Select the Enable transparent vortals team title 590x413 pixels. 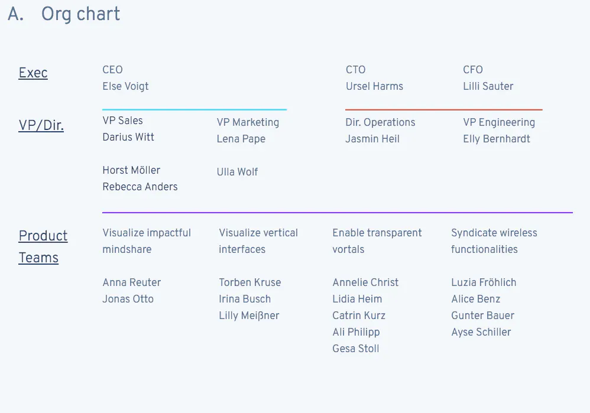(x=377, y=241)
